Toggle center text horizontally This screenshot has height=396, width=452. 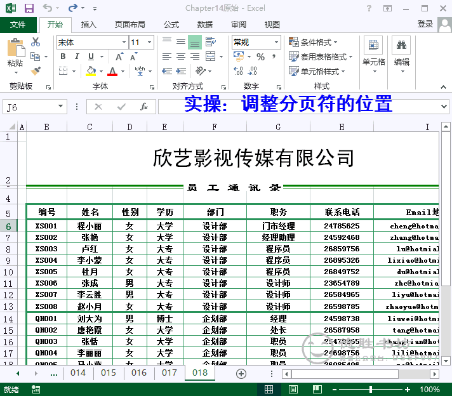pos(181,56)
